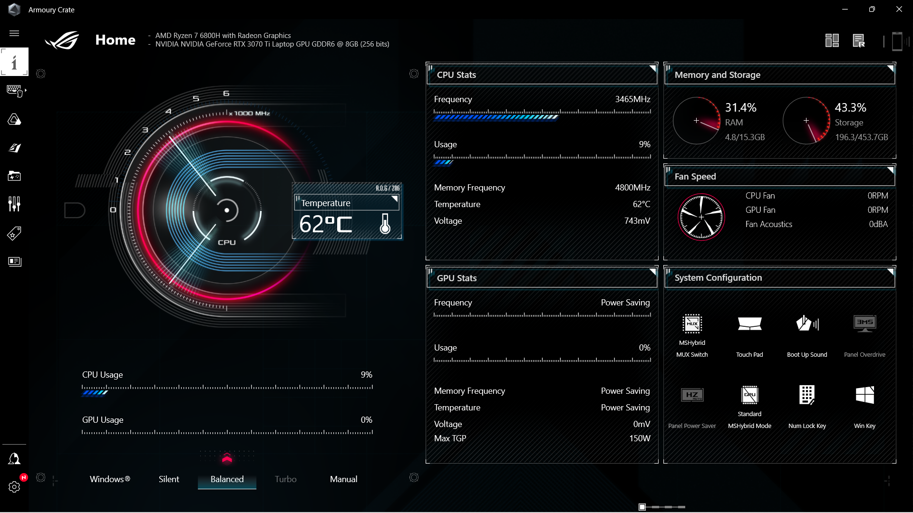Open Deals tag icon in sidebar
This screenshot has width=913, height=513.
pyautogui.click(x=14, y=233)
